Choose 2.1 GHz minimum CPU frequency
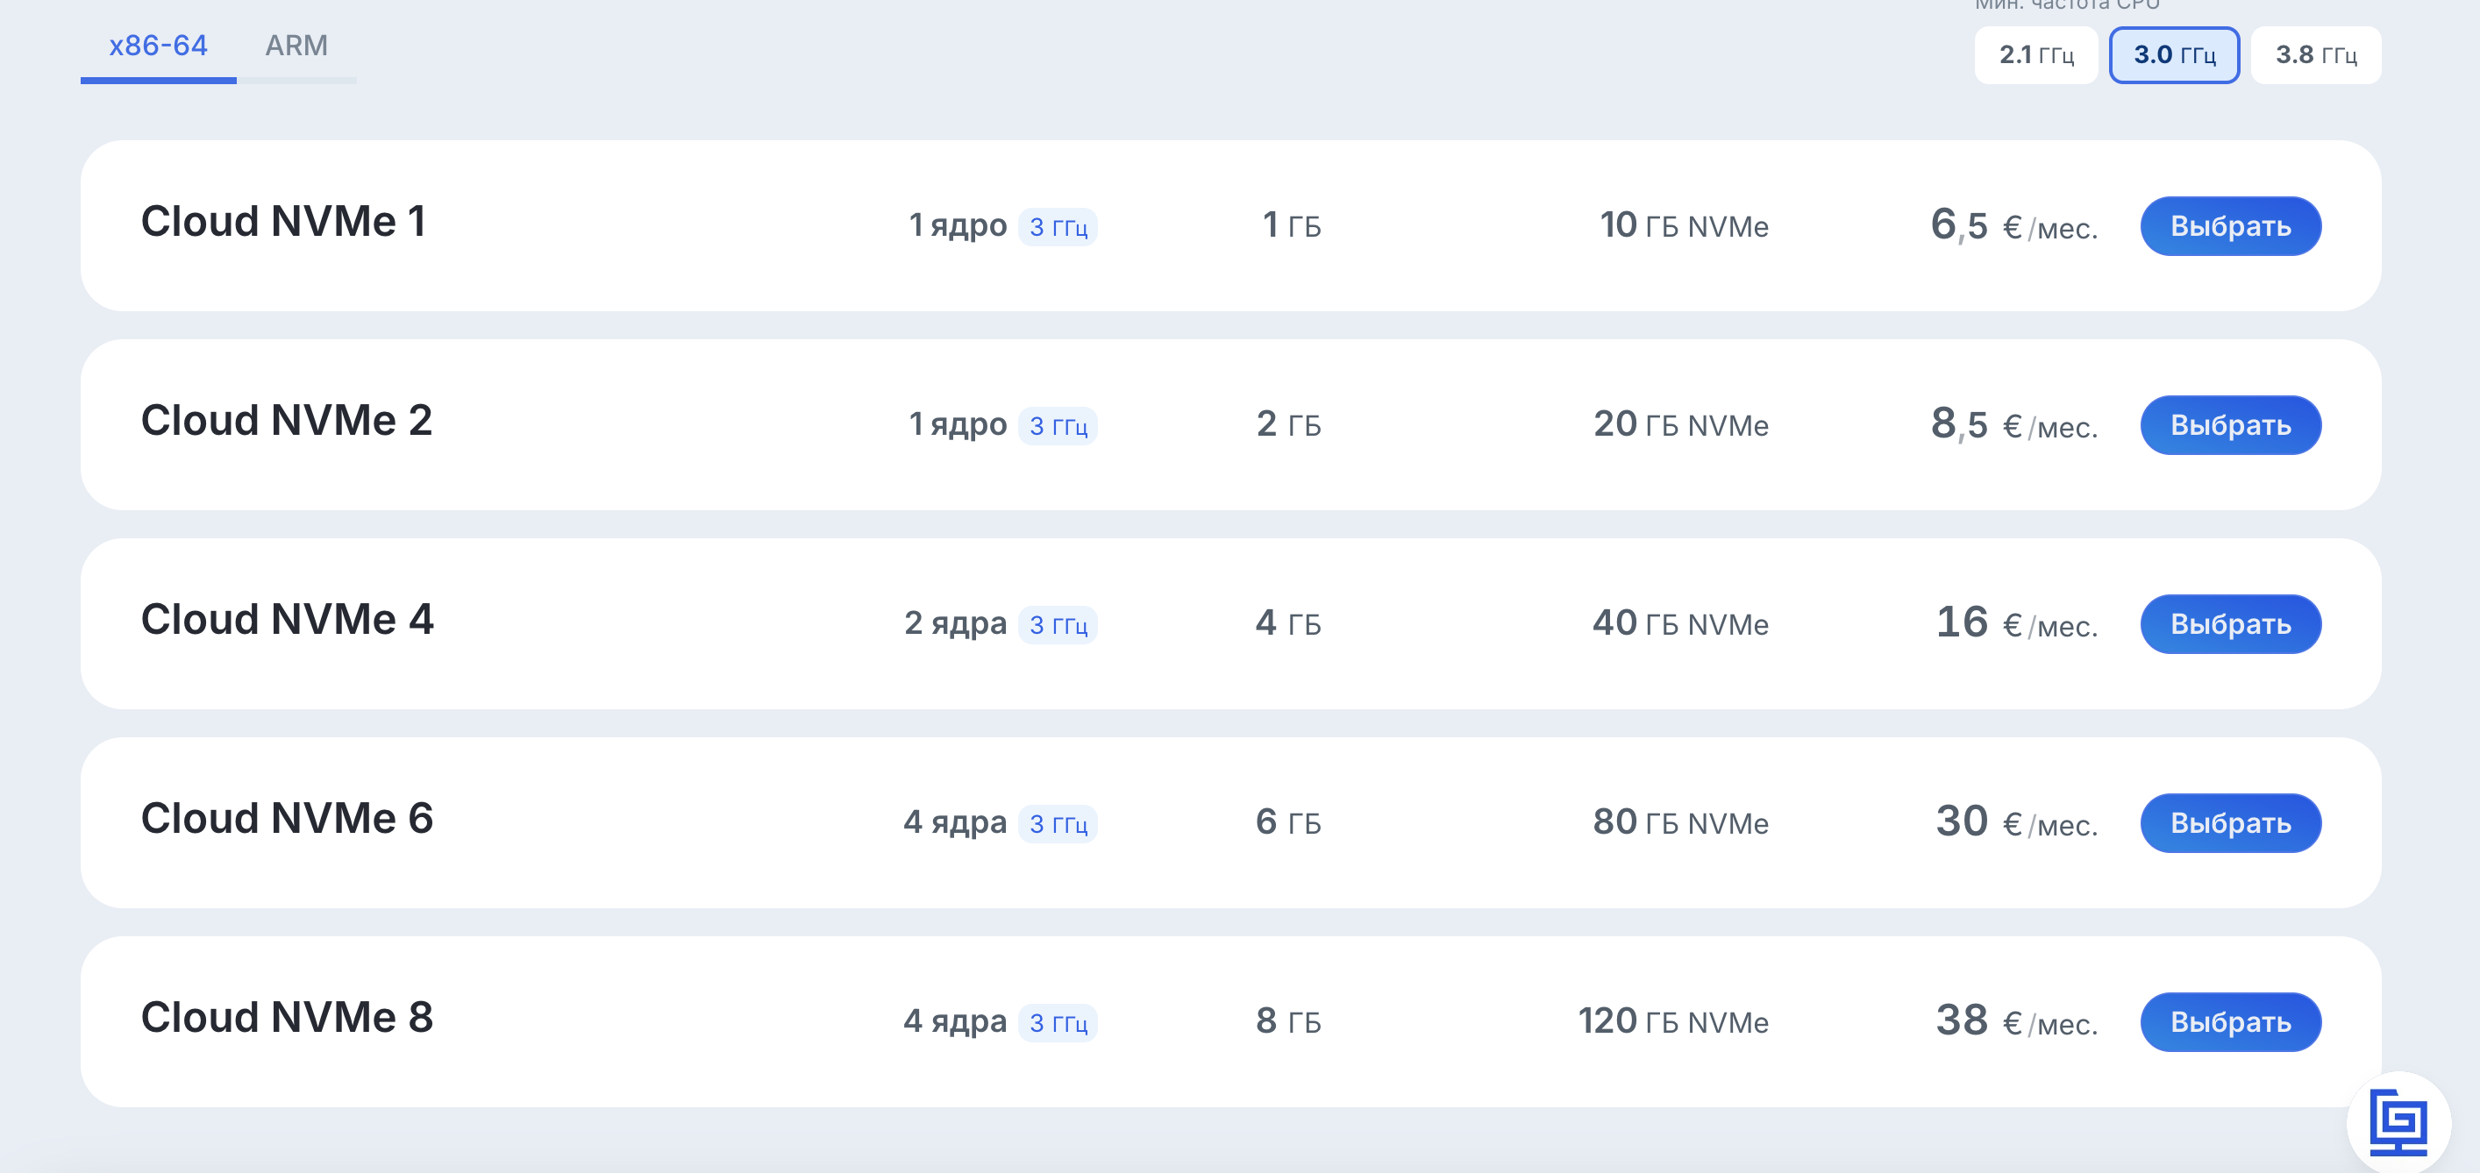2480x1173 pixels. (2035, 55)
